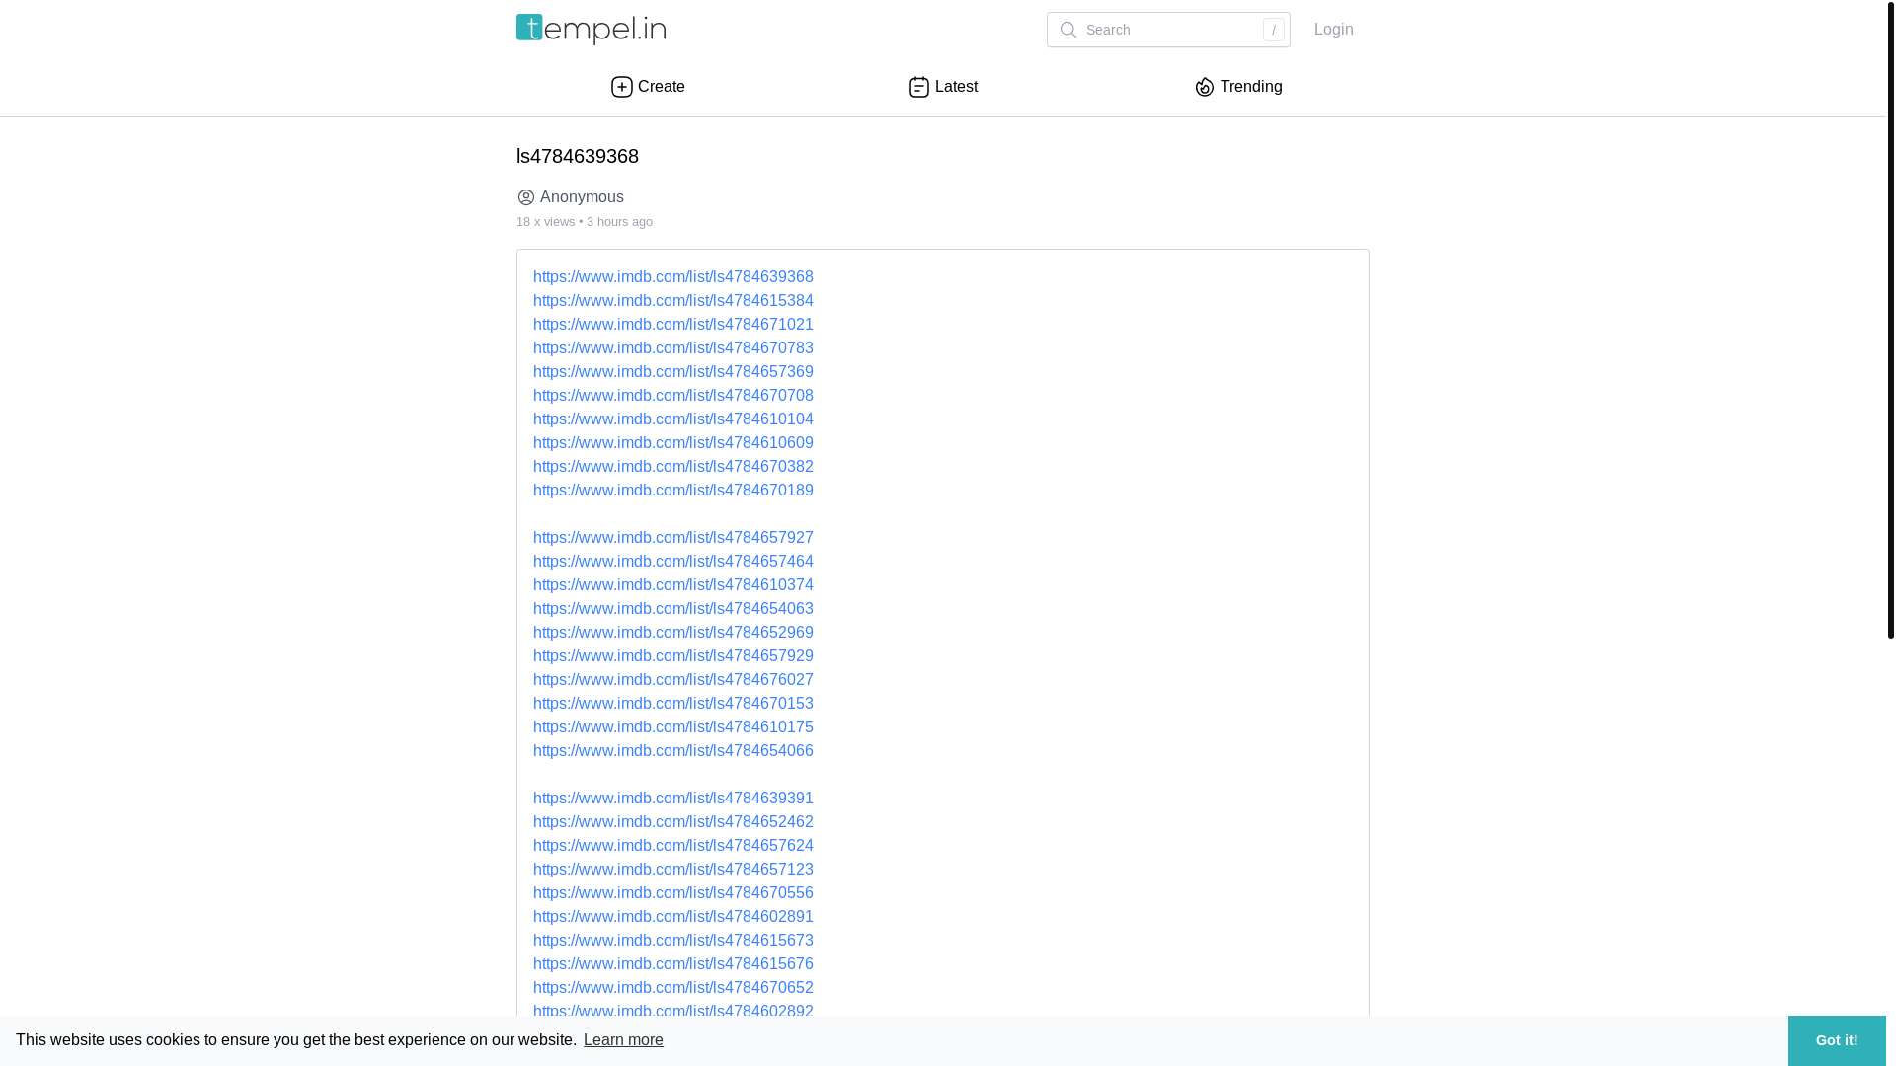Open link ending ls4784670708
Viewport: 1896px width, 1066px height.
[x=673, y=396]
